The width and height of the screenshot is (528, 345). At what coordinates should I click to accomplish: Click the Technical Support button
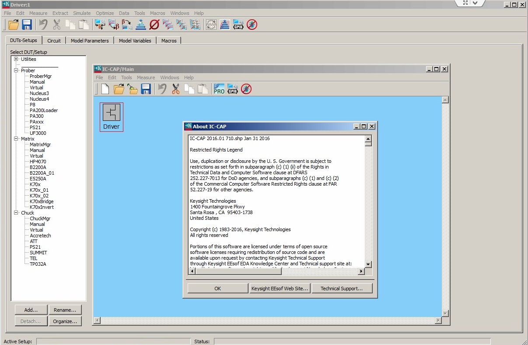[x=342, y=289]
